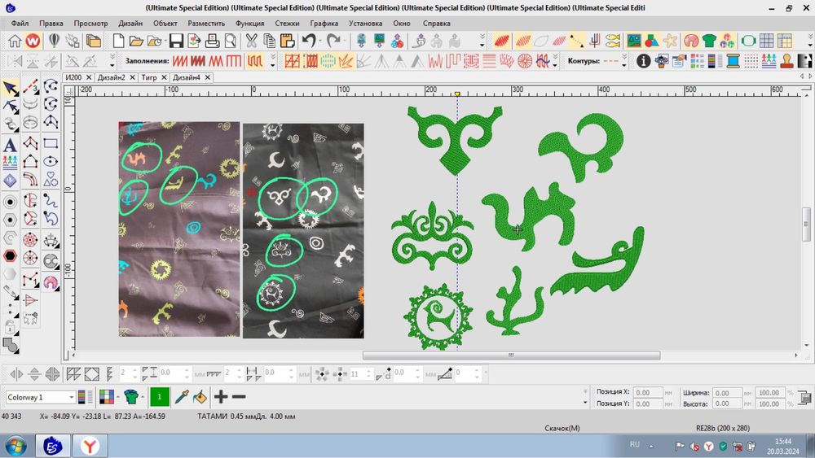Open the Colorway 1 dropdown

tap(71, 398)
